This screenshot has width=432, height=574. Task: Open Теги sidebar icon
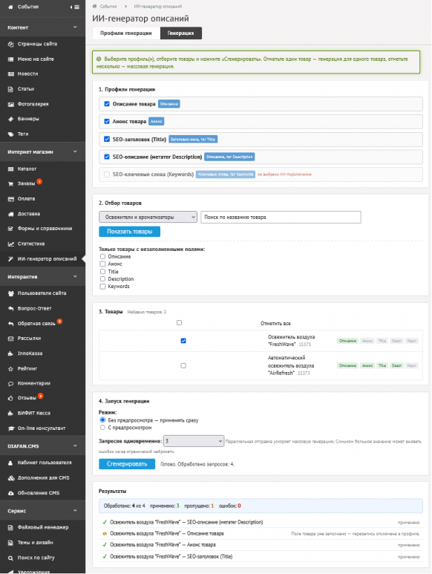(x=10, y=134)
